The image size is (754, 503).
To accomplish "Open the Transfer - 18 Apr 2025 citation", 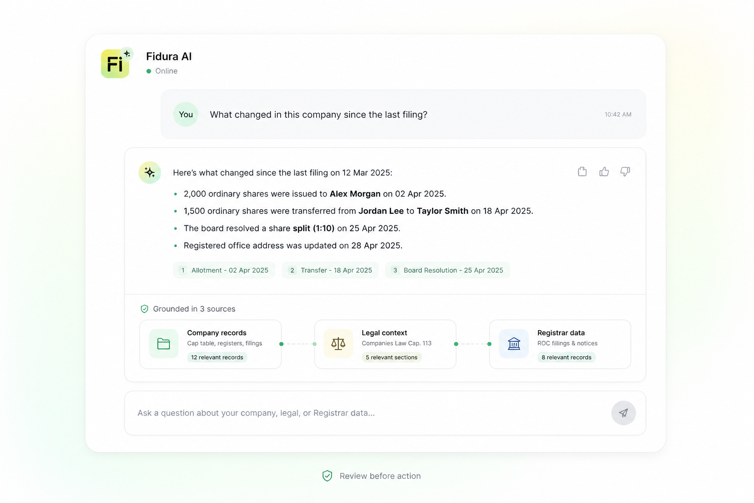I will point(330,270).
